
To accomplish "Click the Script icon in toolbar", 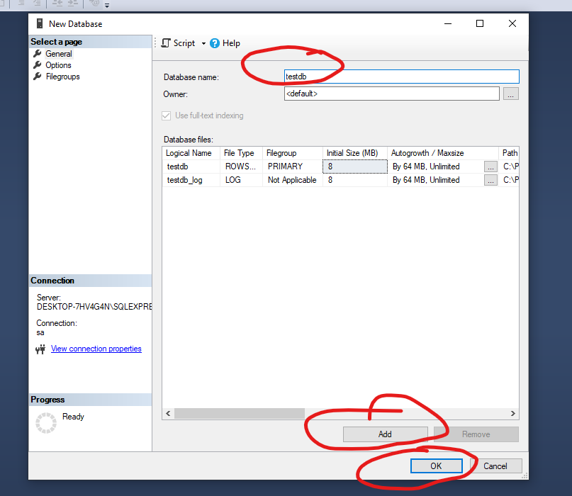I will coord(166,43).
